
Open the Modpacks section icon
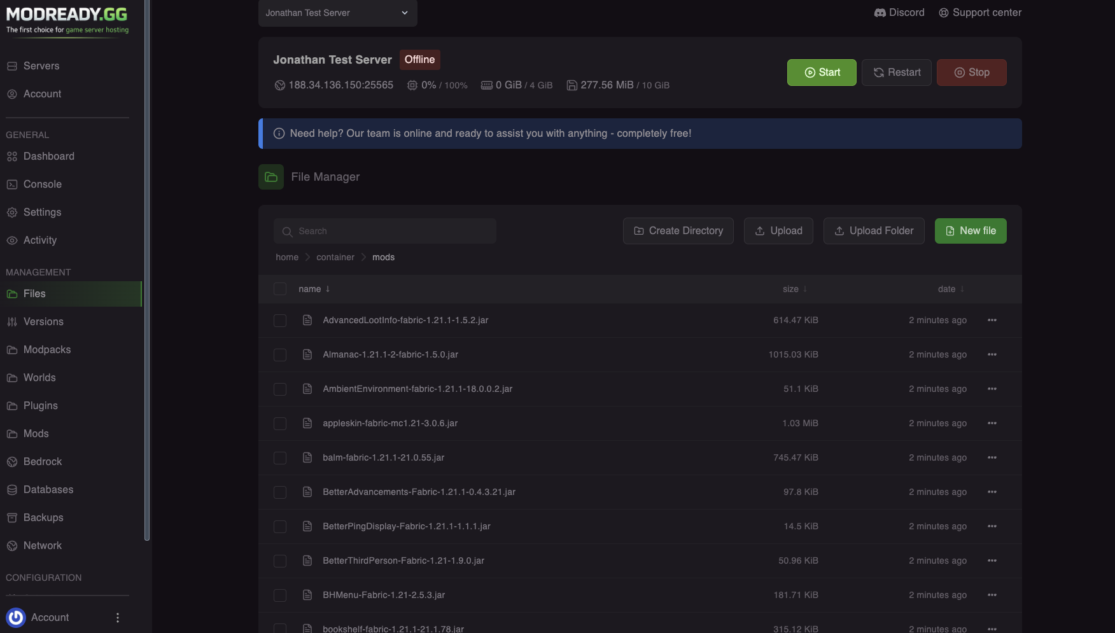(x=11, y=349)
